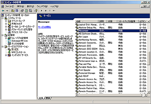Click the horizontal scrollbar right arrow

tap(145, 95)
